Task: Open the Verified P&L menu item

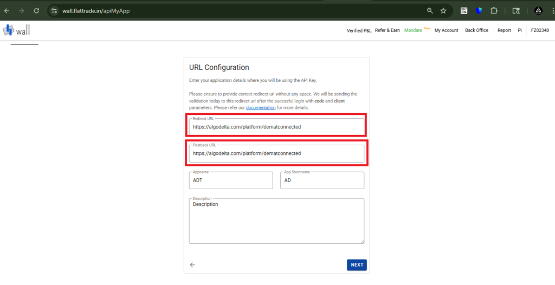Action: (x=359, y=30)
